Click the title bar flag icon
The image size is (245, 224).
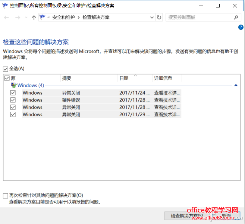tap(5, 6)
